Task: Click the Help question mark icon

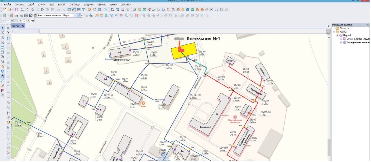Action: [x=105, y=10]
